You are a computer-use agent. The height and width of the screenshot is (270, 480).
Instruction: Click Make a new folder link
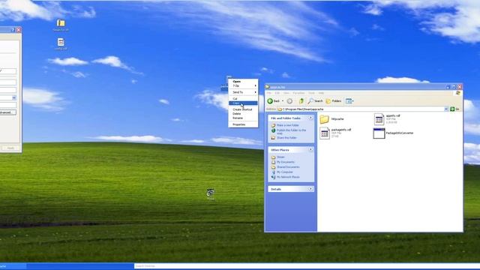tap(288, 125)
